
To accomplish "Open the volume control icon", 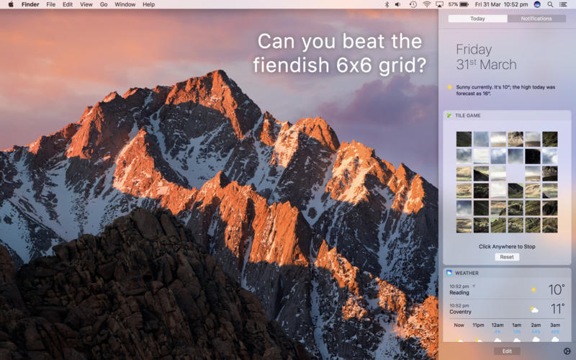I will tap(399, 4).
